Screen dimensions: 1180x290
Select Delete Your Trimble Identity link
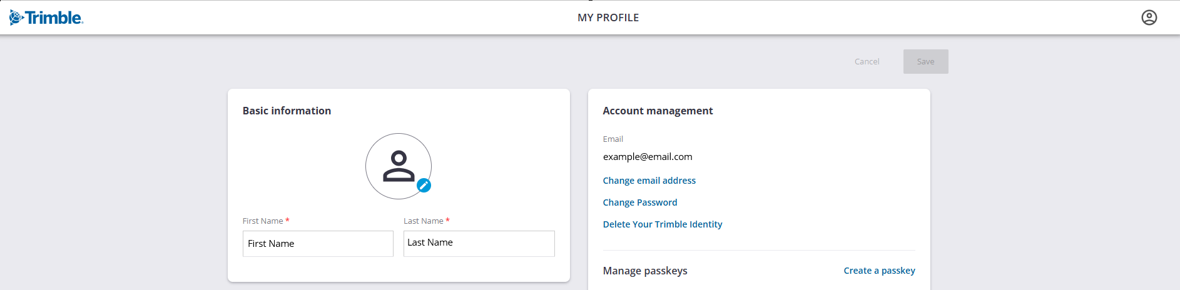pos(662,224)
